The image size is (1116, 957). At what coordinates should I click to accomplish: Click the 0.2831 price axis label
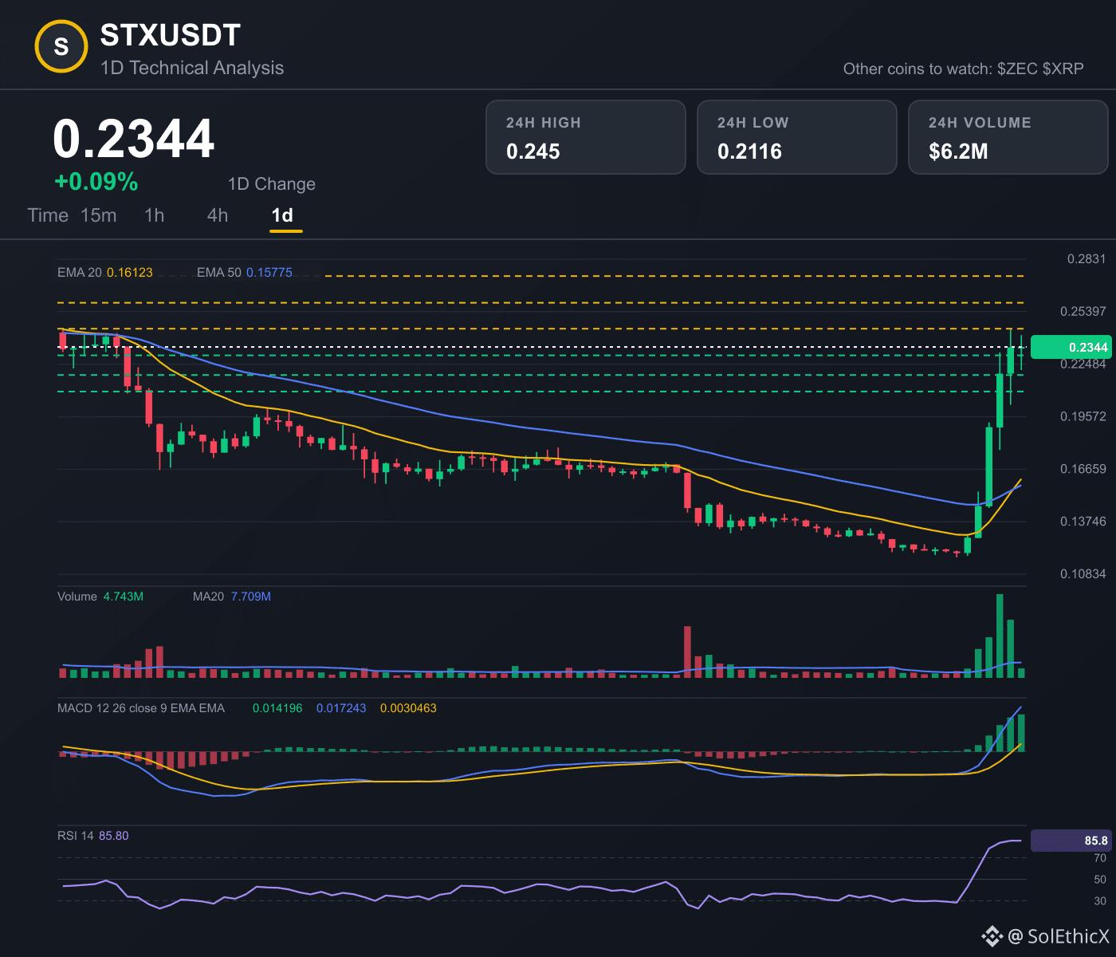coord(1087,258)
